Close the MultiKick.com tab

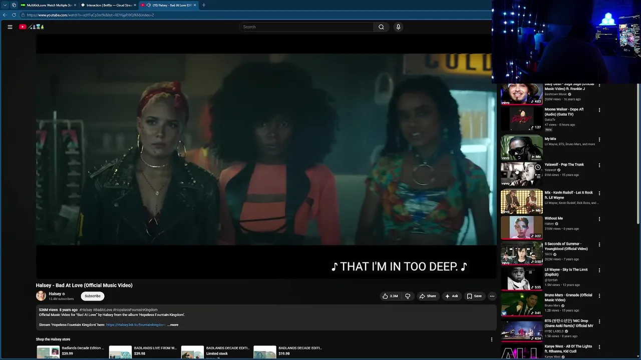click(75, 5)
